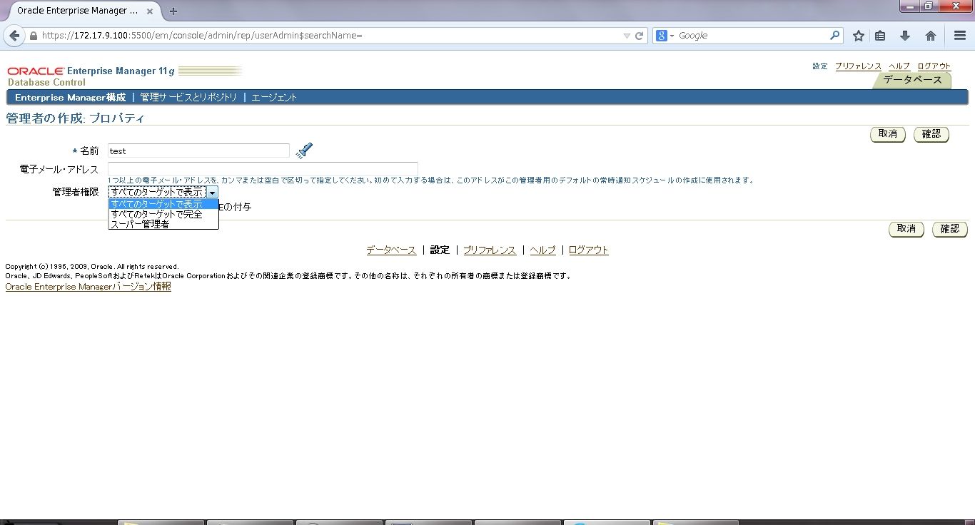Viewport: 975px width, 525px height.
Task: Click the reading list clipboard icon
Action: click(881, 35)
